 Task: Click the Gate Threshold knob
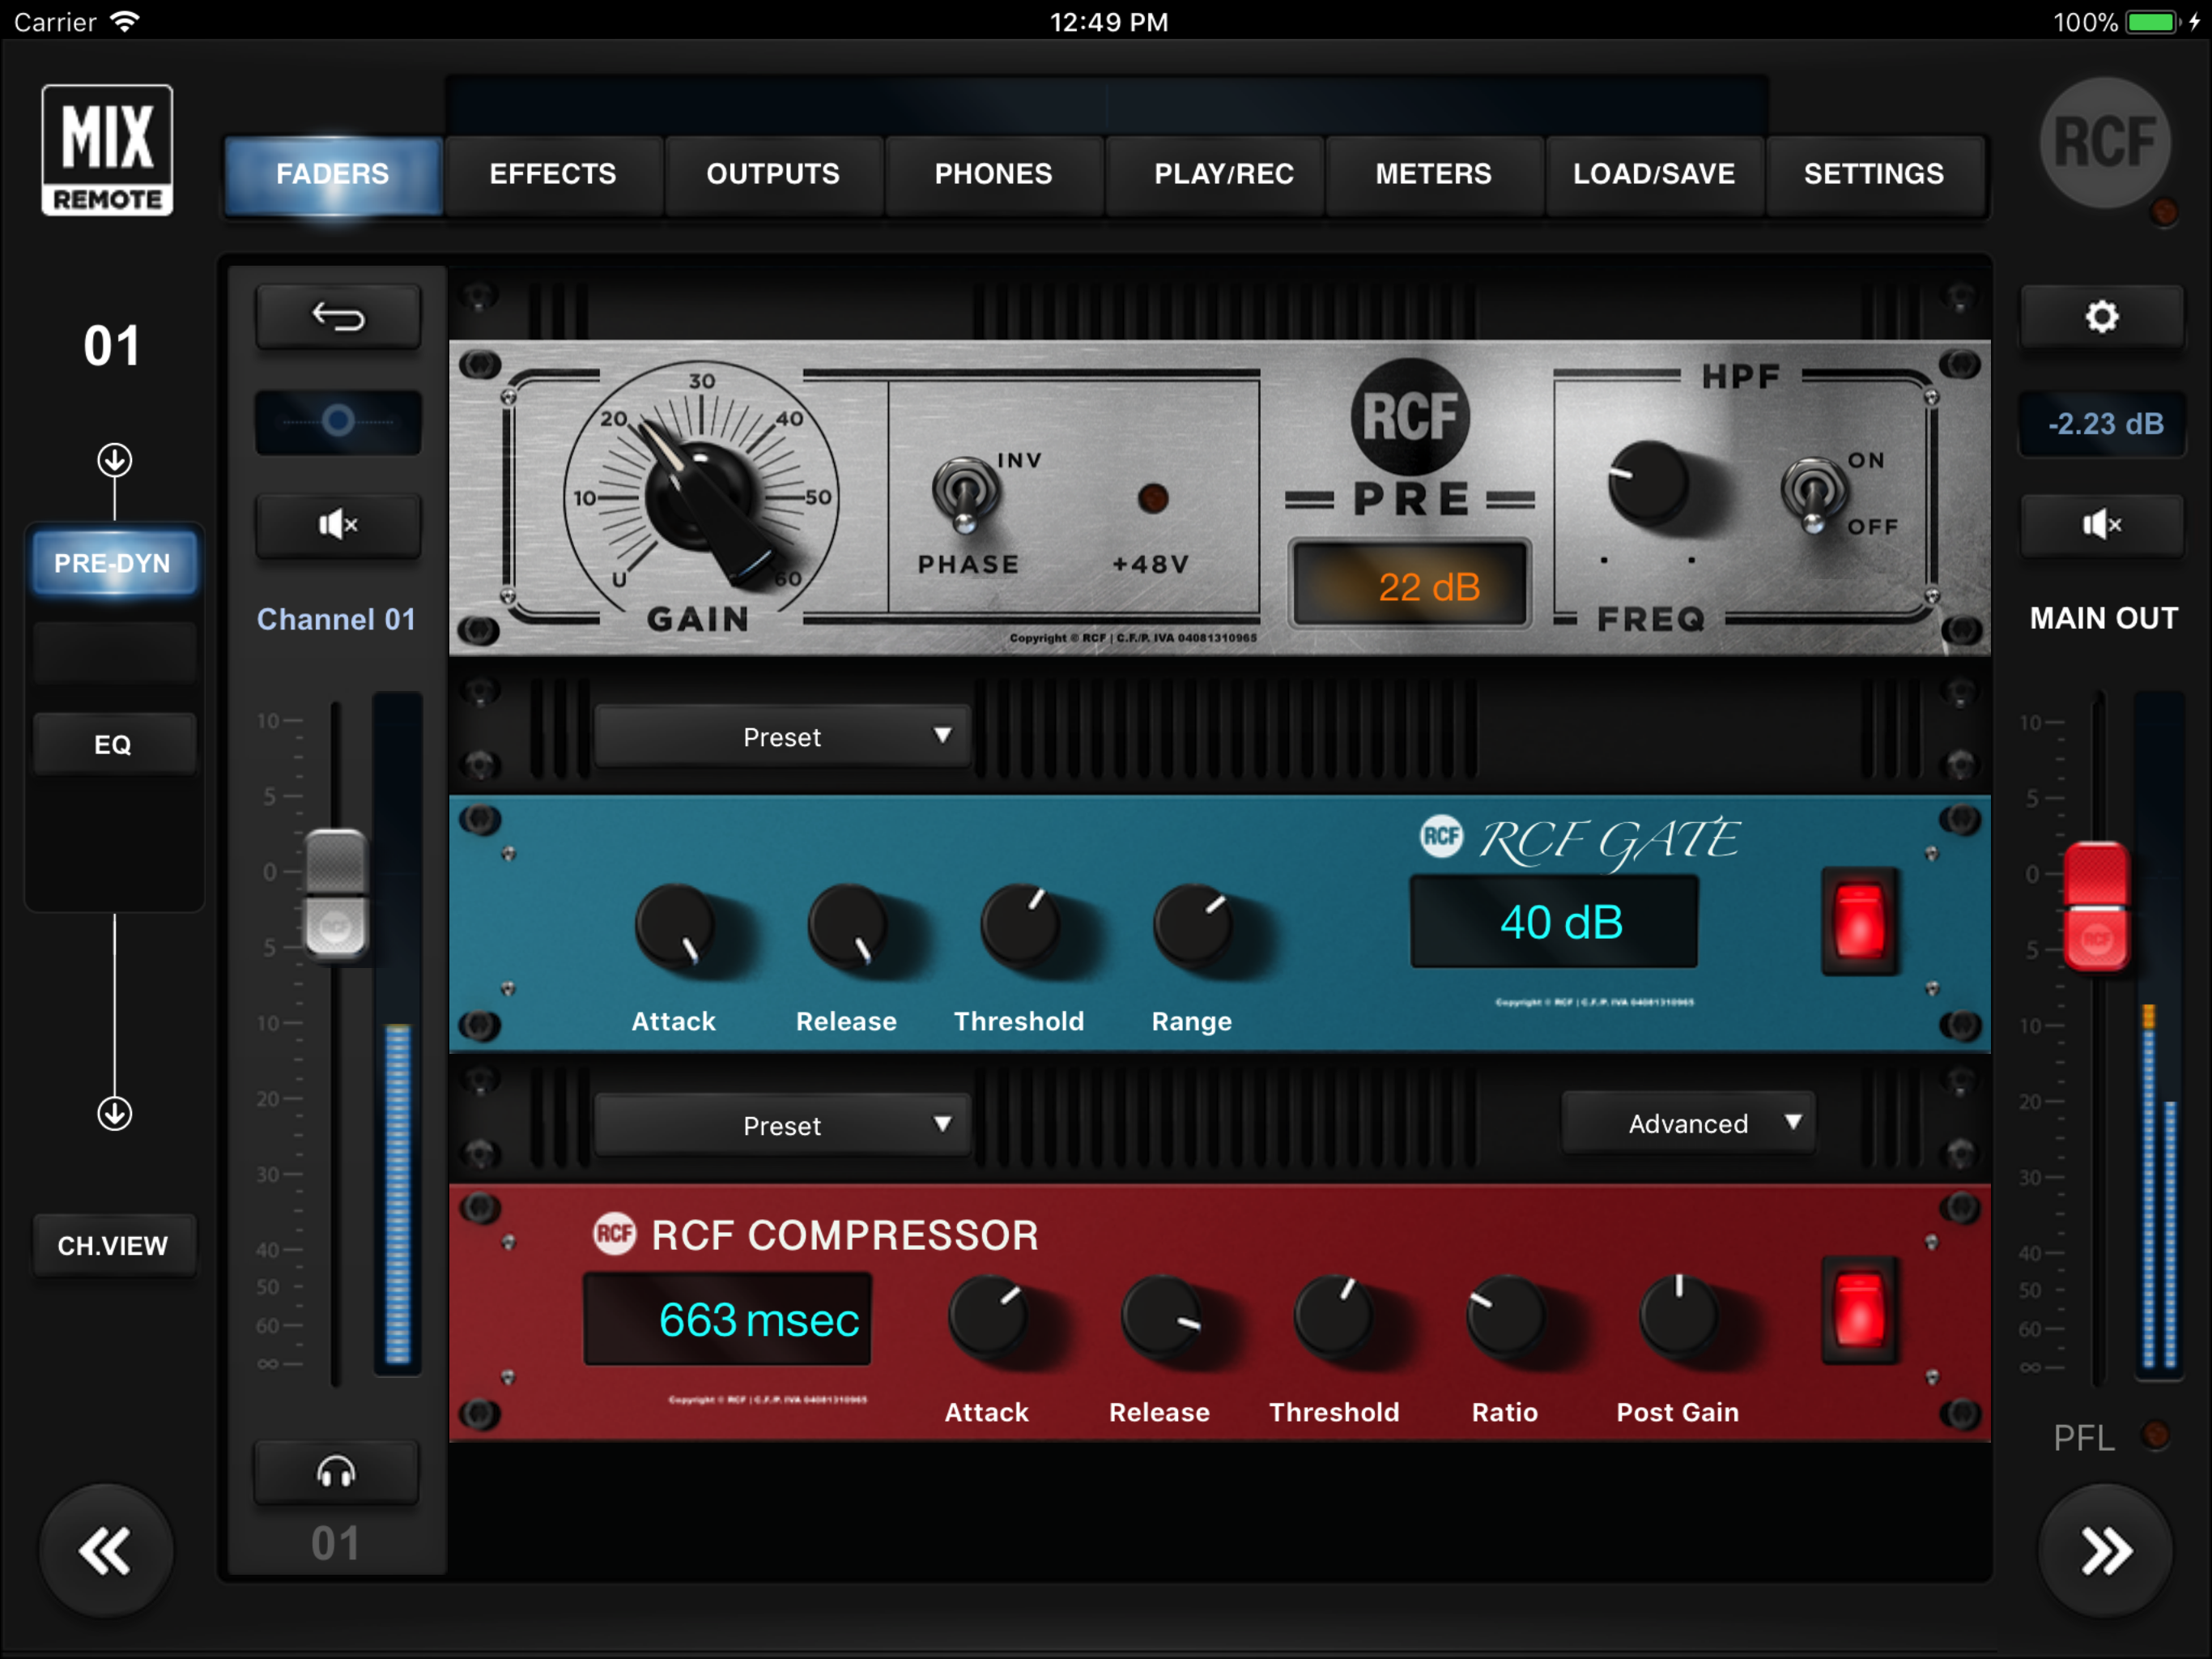(1021, 924)
